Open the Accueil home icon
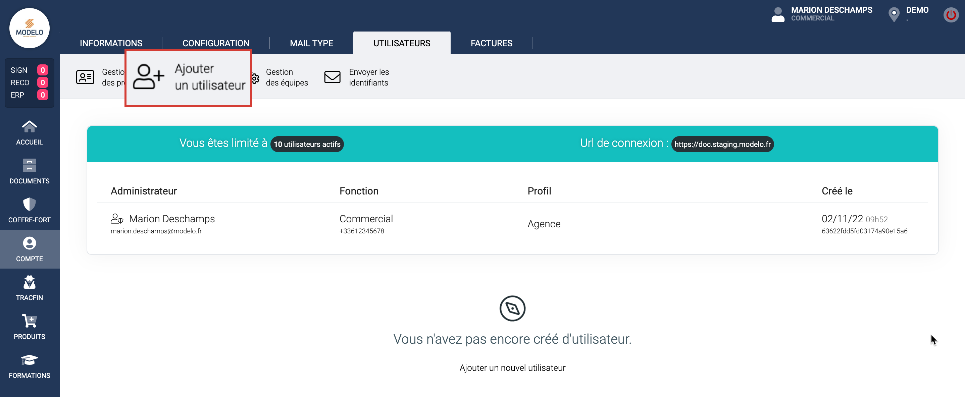Viewport: 965px width, 397px height. 29,127
